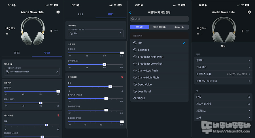Screen dimensions: 255x138
Task: Tap the magnifier icon in the 검색 bar
Action: click(x=133, y=19)
